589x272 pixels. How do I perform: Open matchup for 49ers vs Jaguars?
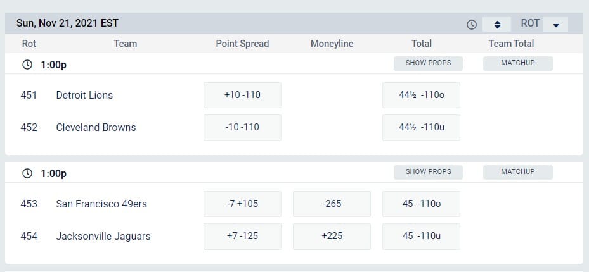click(517, 172)
